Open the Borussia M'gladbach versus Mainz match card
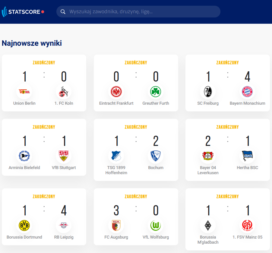This screenshot has height=253, width=272. 228,219
